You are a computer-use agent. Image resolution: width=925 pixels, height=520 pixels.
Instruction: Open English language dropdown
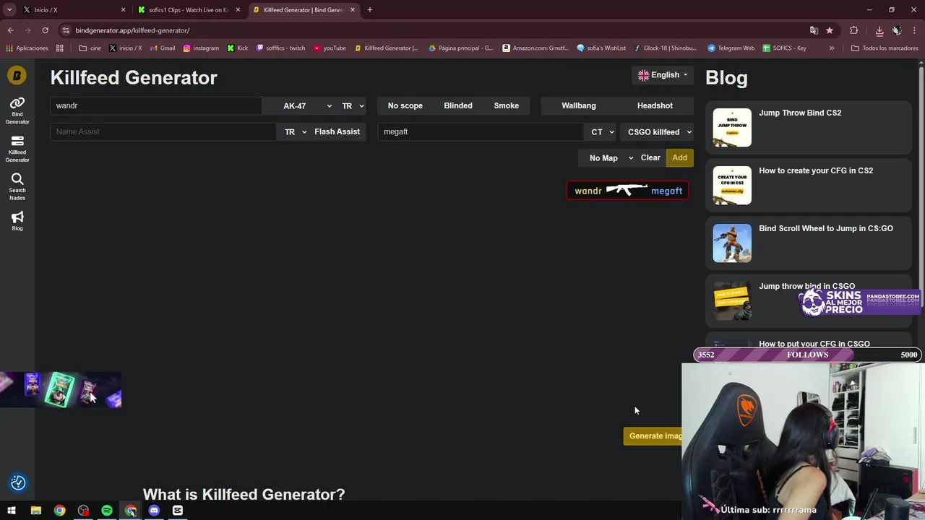[x=663, y=75]
